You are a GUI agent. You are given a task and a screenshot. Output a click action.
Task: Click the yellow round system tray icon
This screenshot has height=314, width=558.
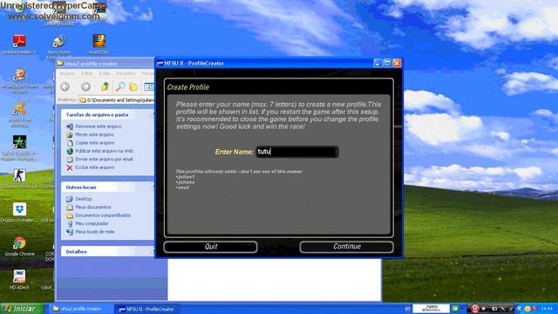click(x=527, y=309)
